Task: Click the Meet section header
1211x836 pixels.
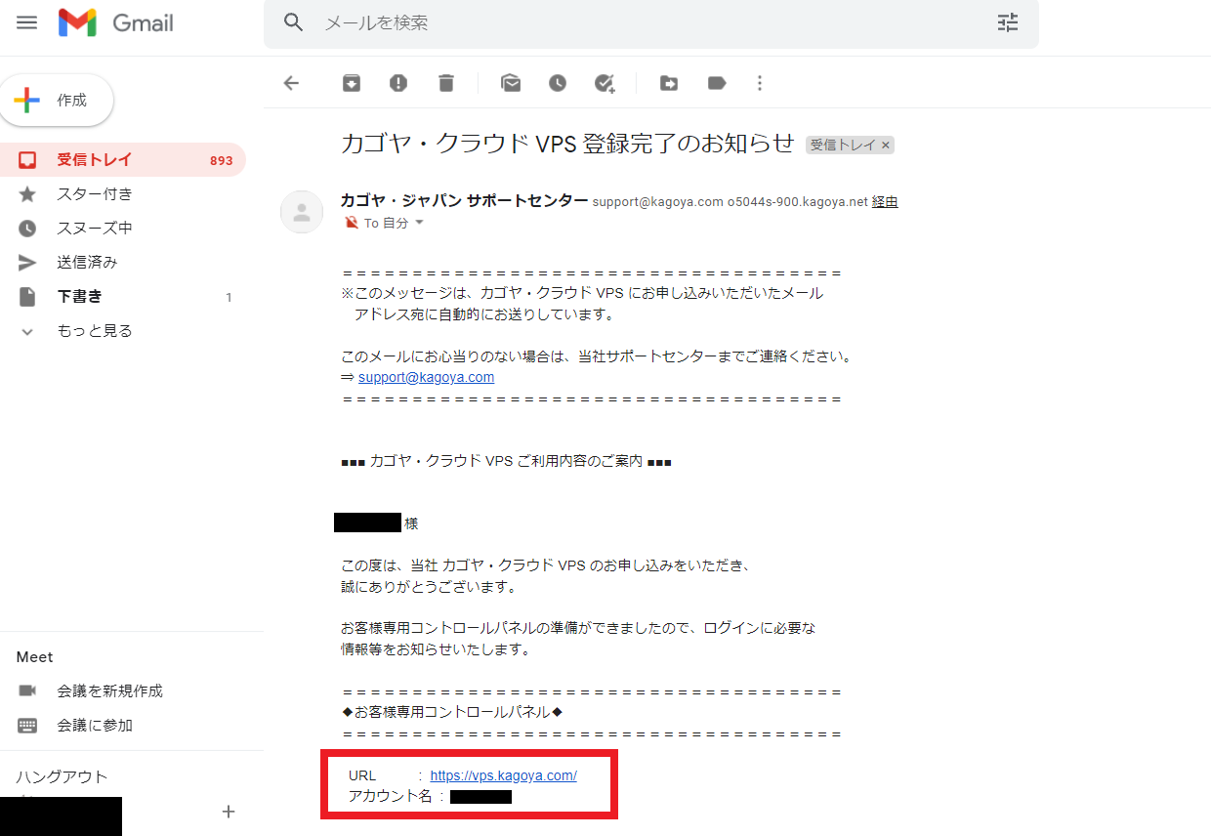Action: click(35, 657)
